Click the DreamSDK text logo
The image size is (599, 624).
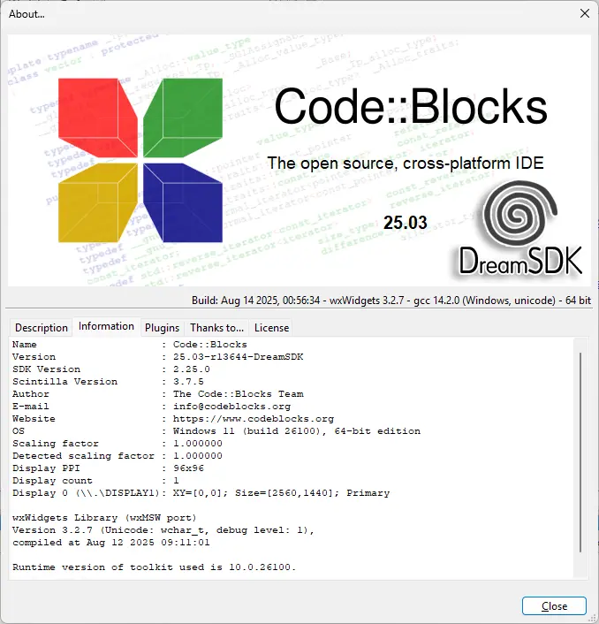click(x=520, y=261)
